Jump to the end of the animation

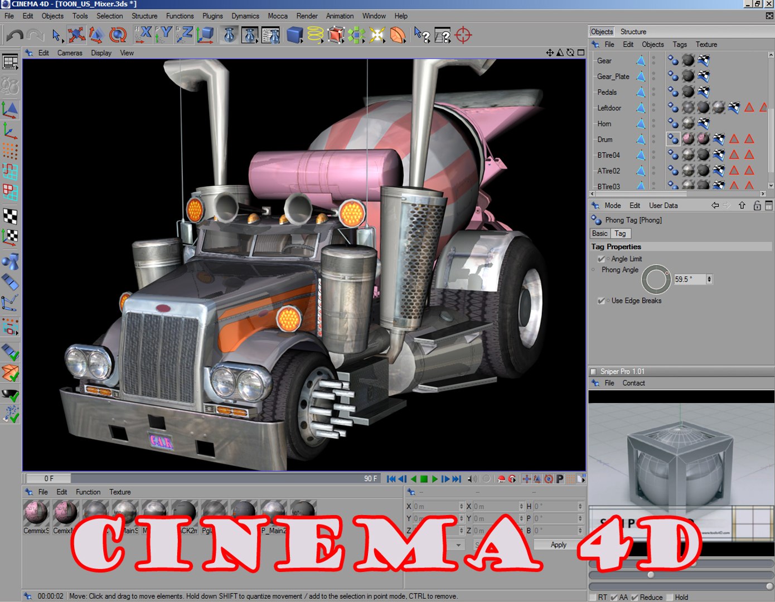pyautogui.click(x=457, y=479)
